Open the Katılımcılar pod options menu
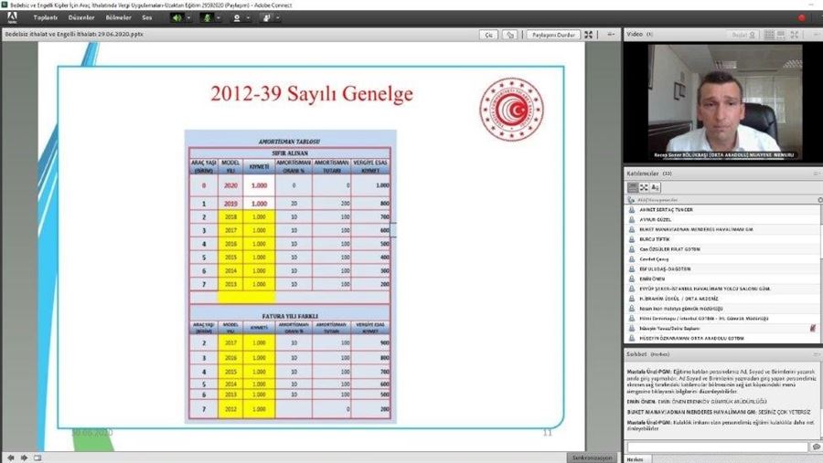823x463 pixels. (815, 173)
